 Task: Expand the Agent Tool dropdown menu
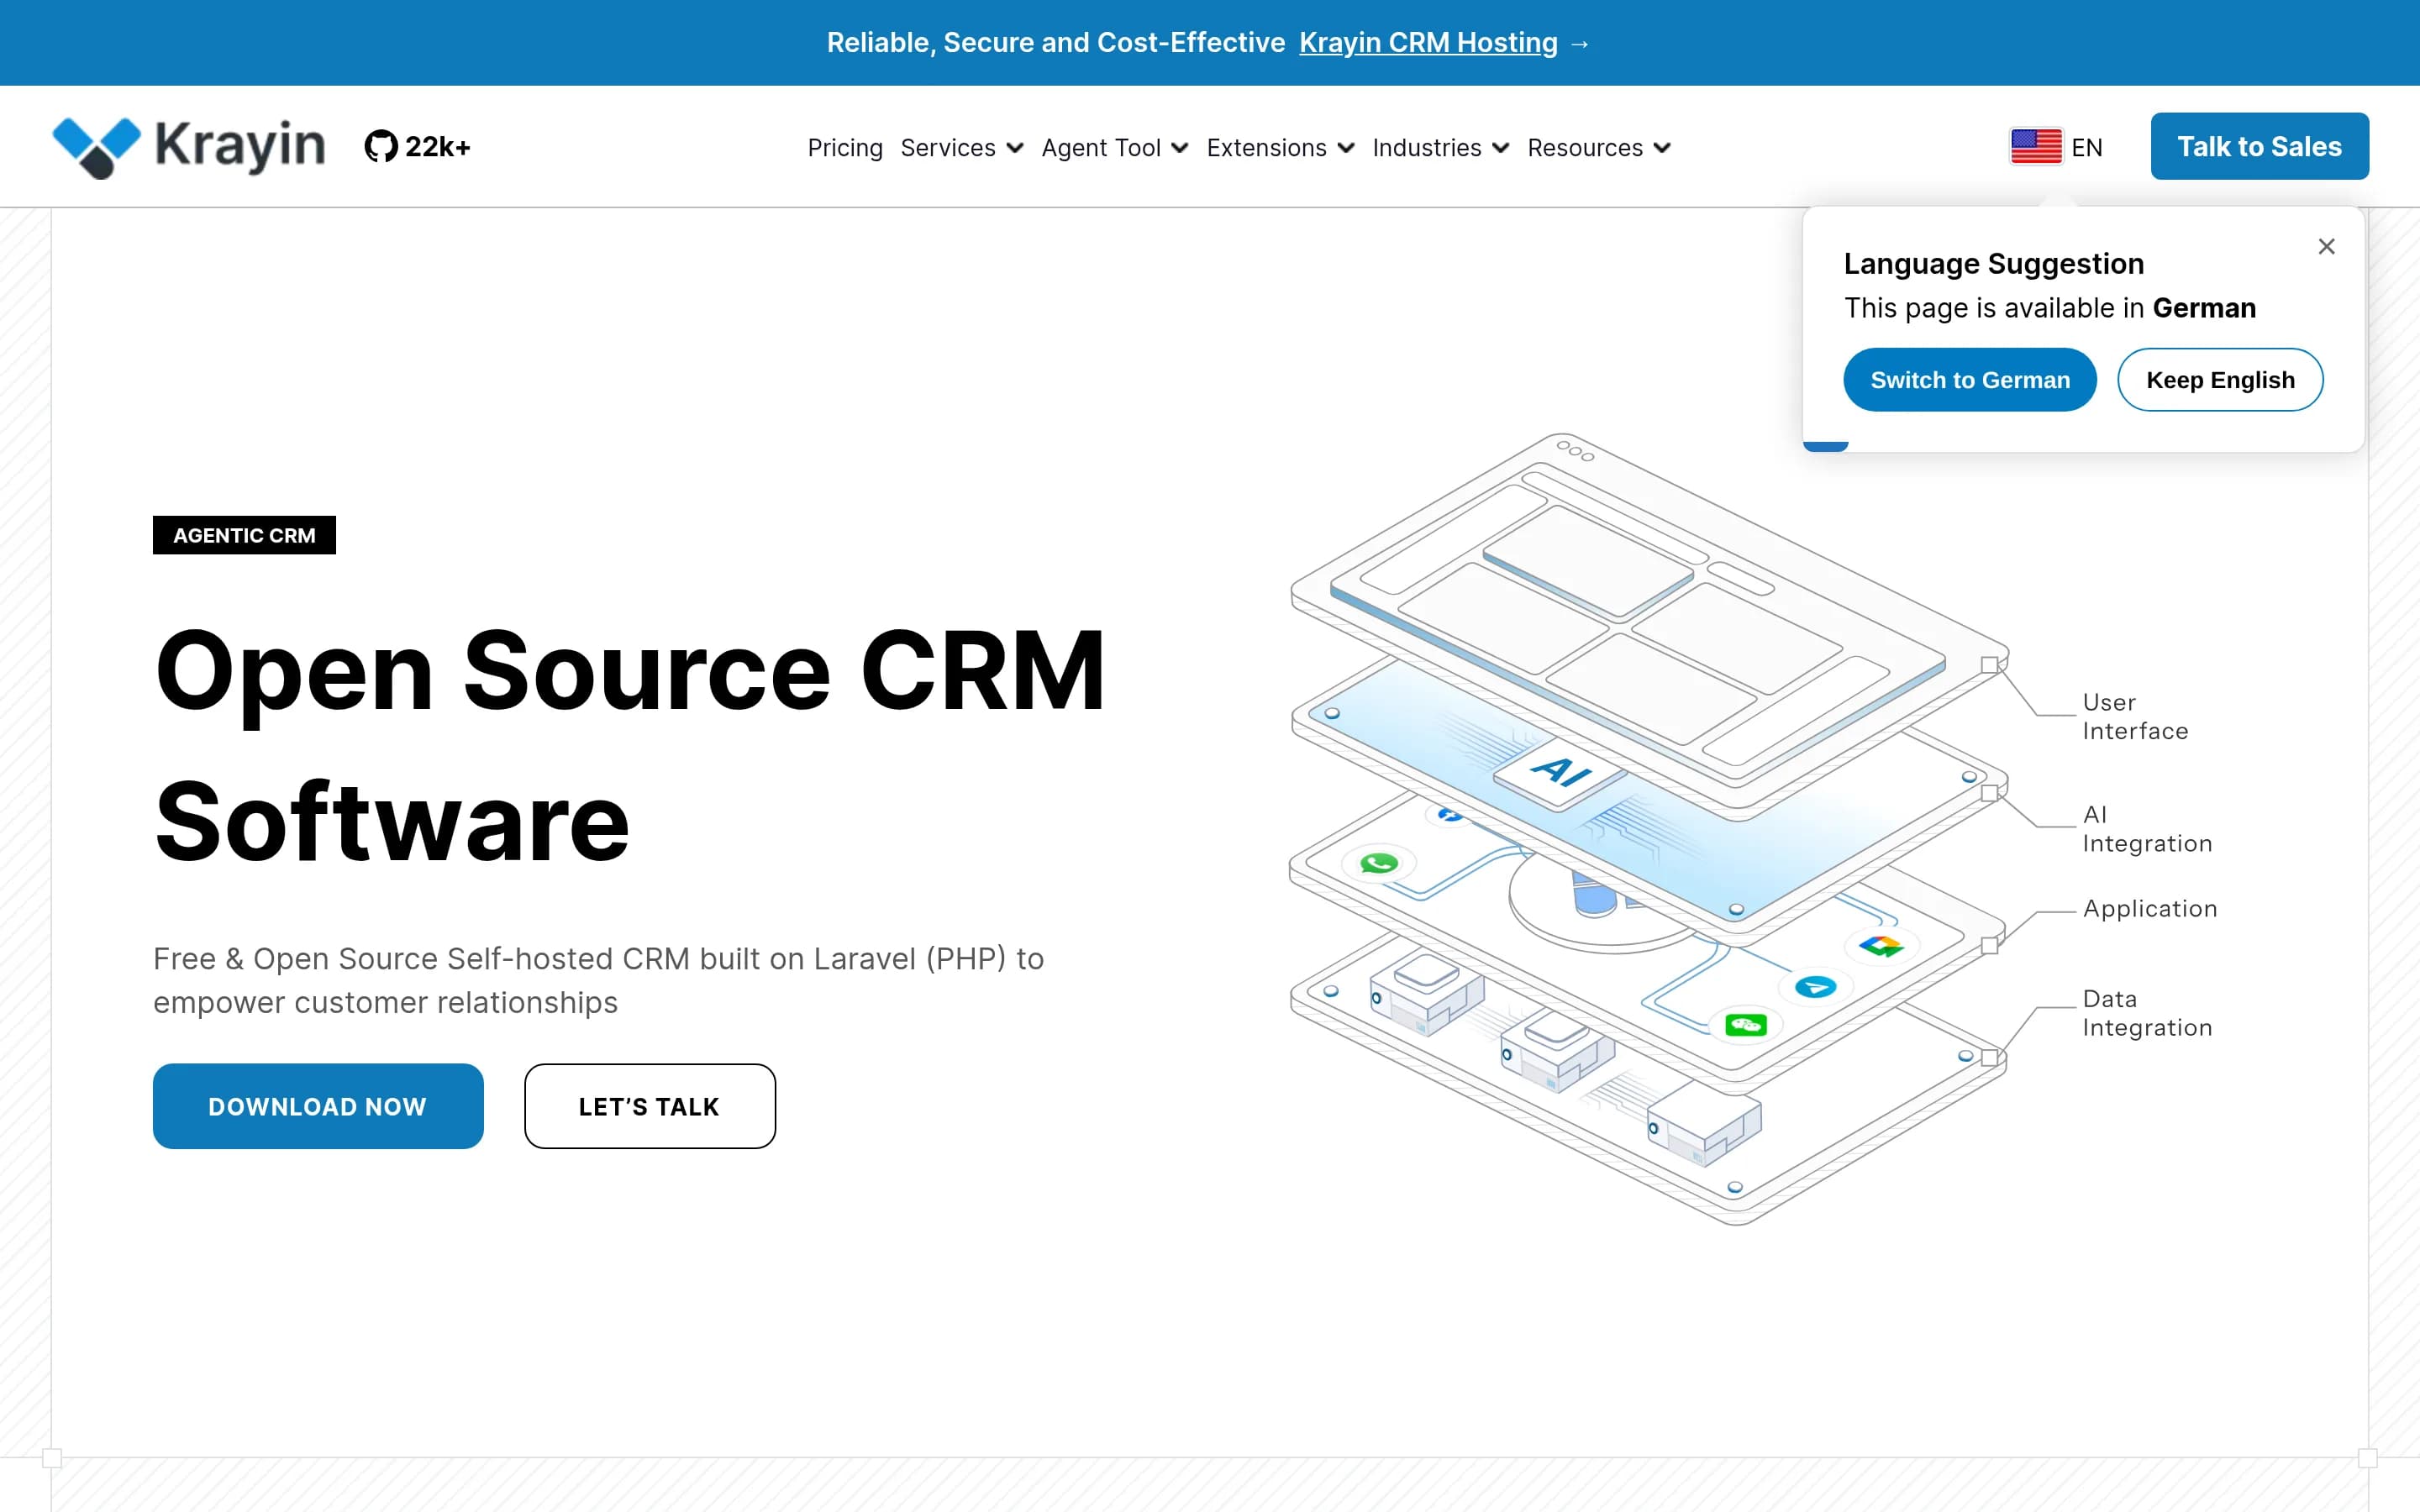tap(1115, 148)
